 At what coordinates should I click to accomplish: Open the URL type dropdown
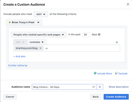coord(20,42)
